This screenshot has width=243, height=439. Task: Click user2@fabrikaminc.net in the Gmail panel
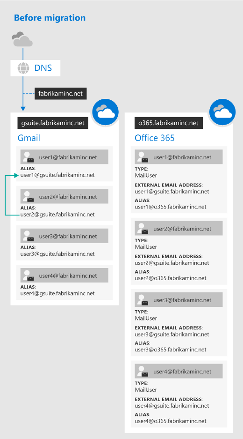(x=68, y=197)
